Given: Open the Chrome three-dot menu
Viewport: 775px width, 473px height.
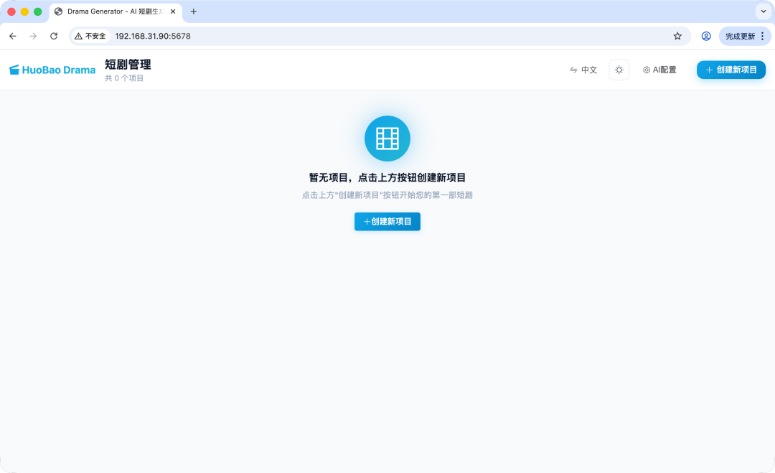Looking at the screenshot, I should 763,35.
